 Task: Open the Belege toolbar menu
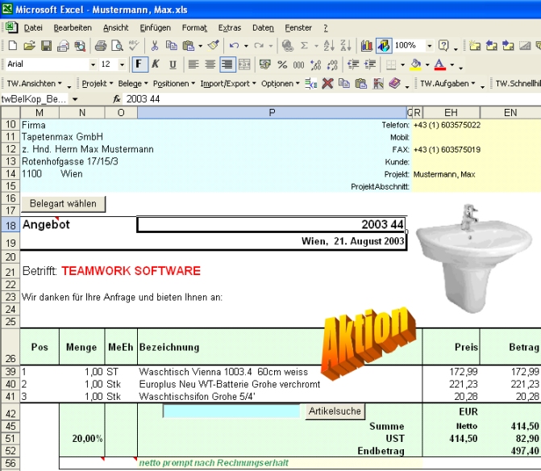click(132, 83)
